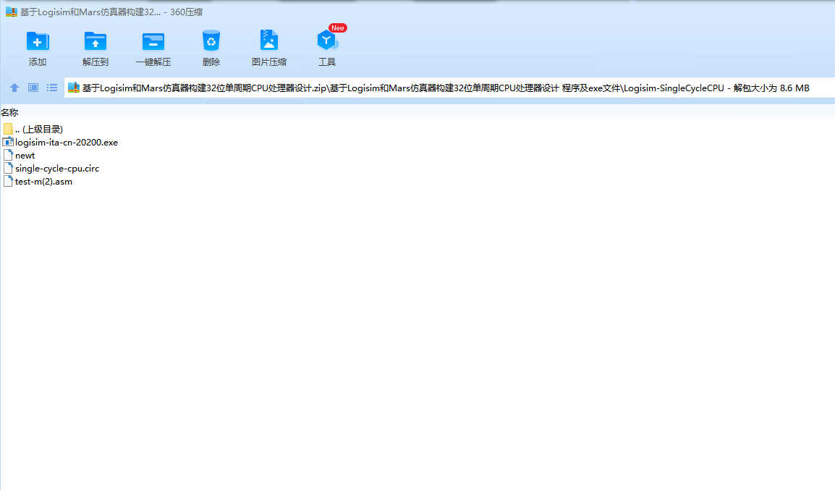Select file logisim-ita-cn-20200.exe

(67, 142)
